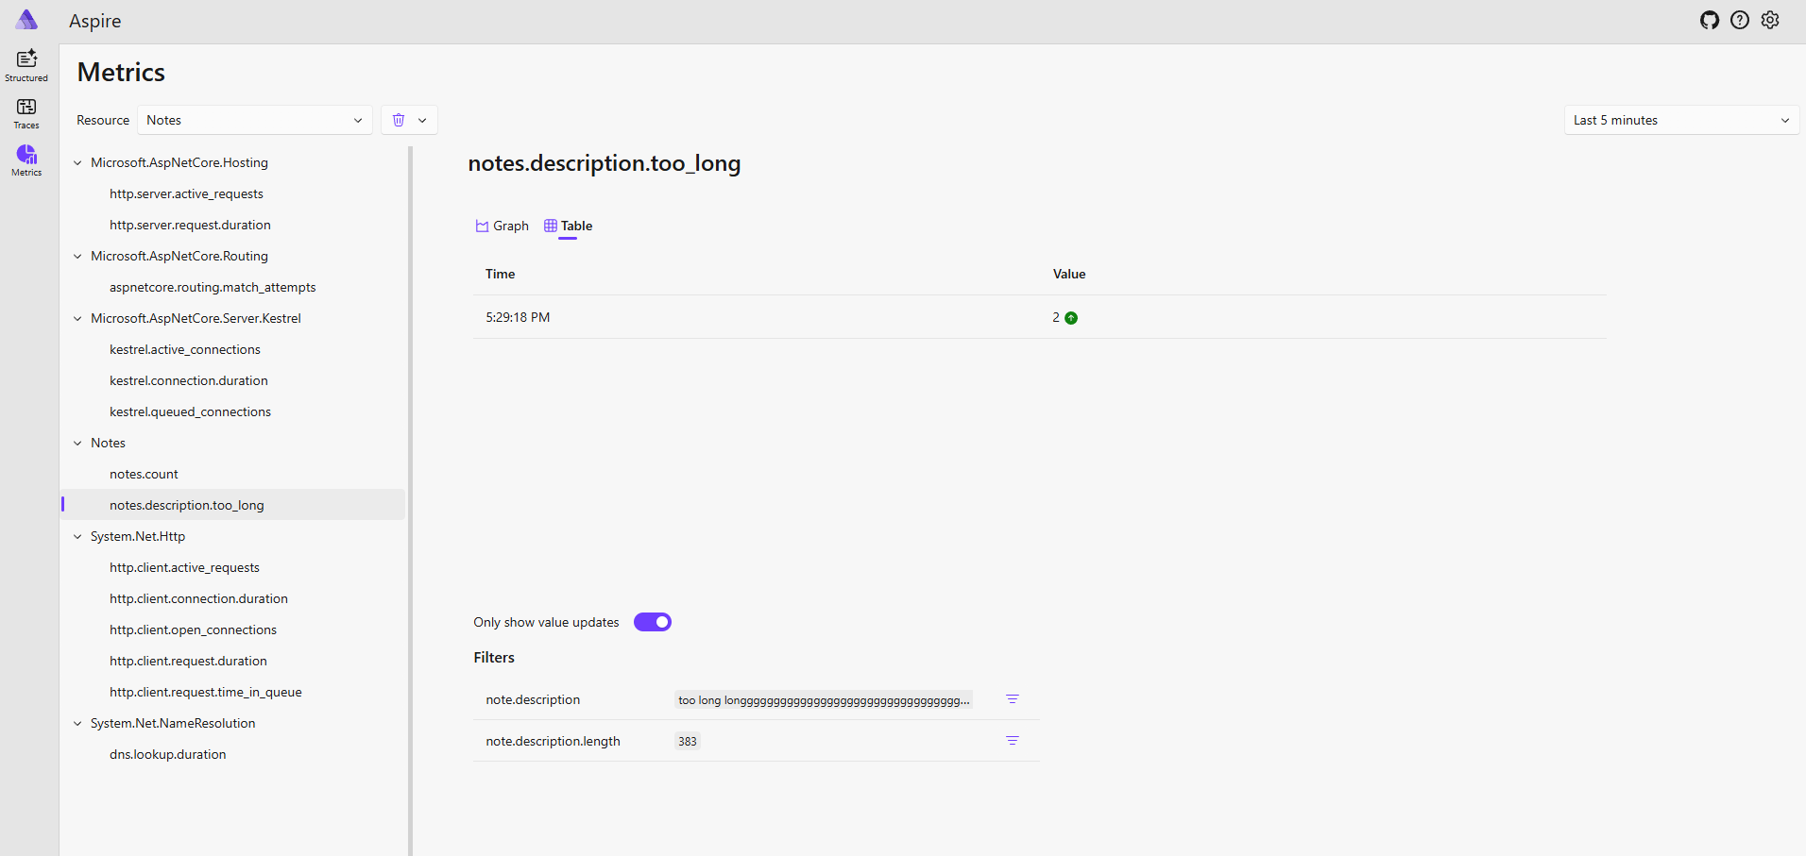This screenshot has width=1806, height=856.
Task: Switch to the Graph tab
Action: tap(510, 226)
